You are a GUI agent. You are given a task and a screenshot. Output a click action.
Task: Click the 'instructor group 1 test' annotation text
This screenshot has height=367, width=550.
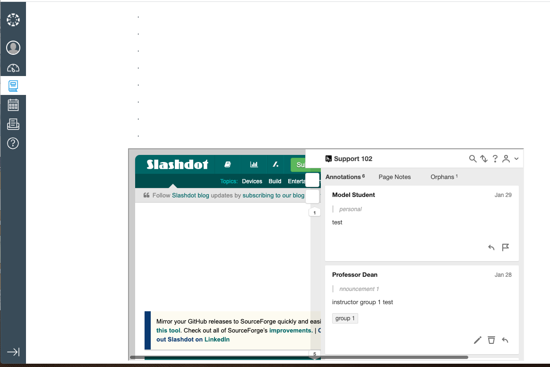pyautogui.click(x=362, y=302)
